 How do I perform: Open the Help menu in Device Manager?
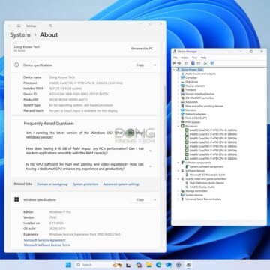click(x=204, y=58)
